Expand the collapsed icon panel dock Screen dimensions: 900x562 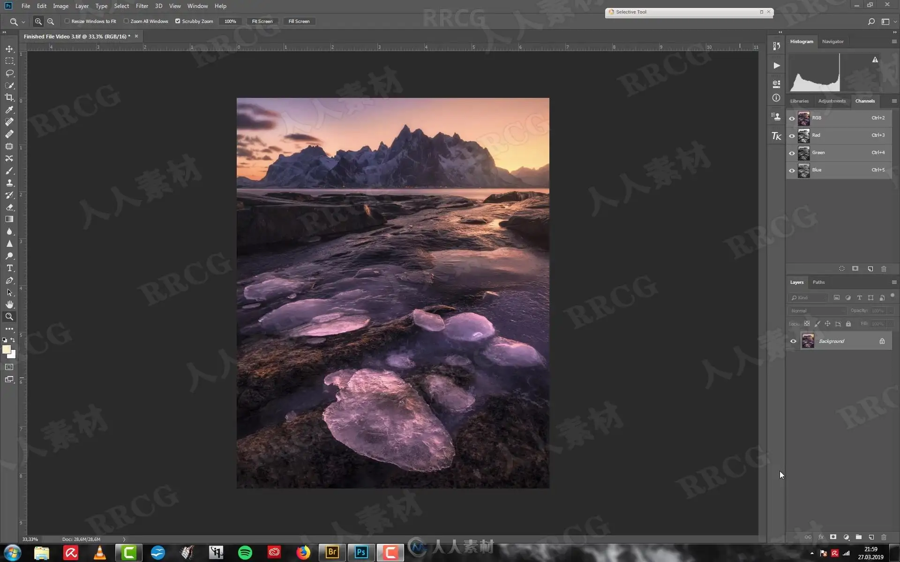[780, 32]
